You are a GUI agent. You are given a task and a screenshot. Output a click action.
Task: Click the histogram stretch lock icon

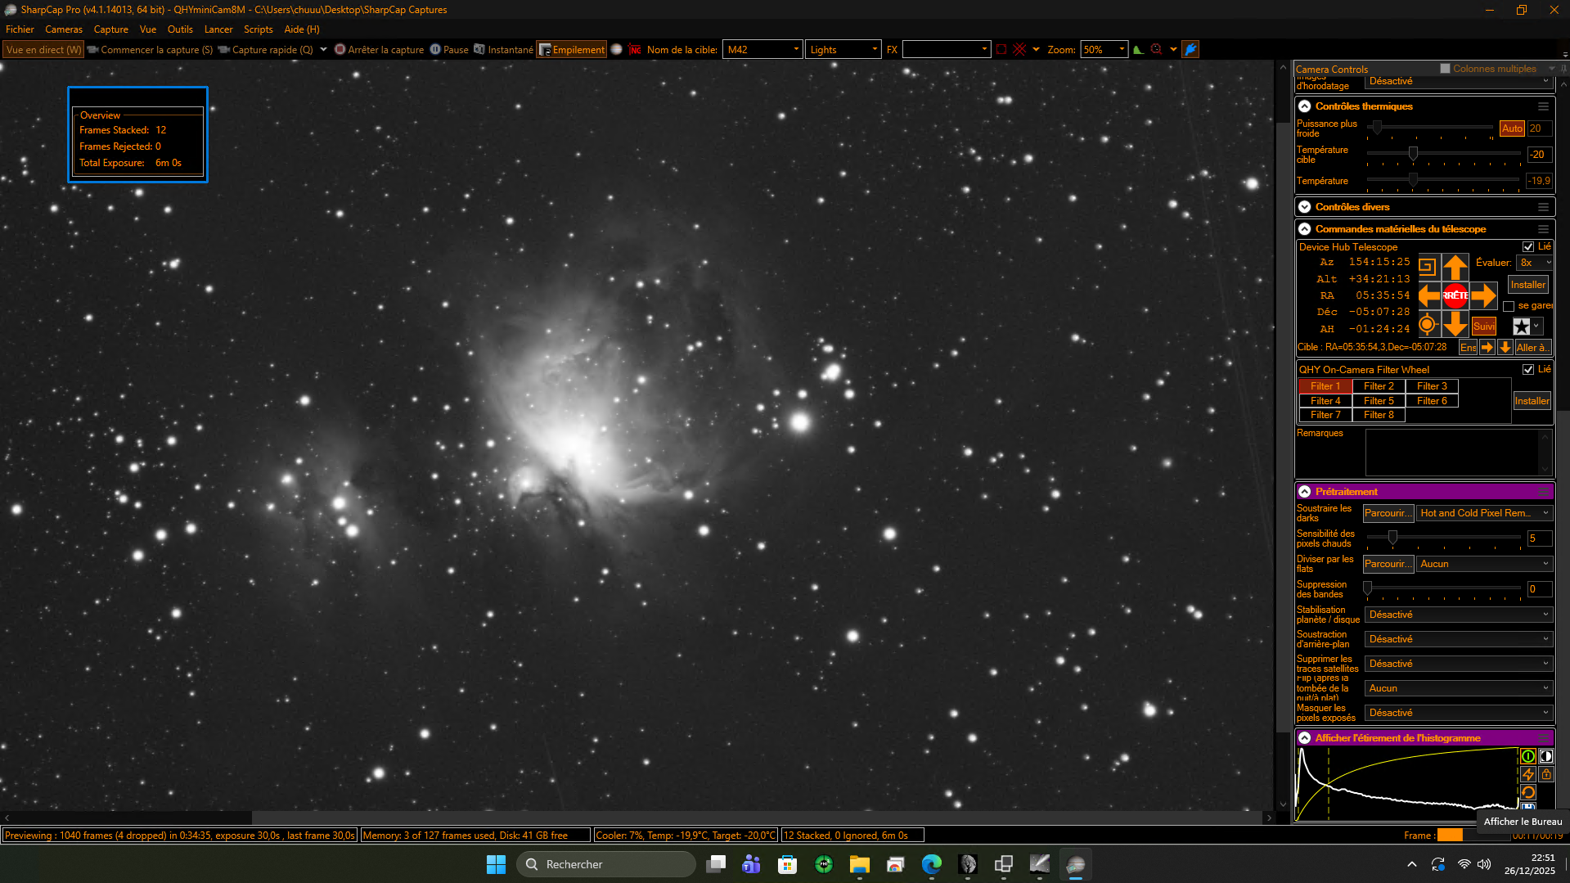coord(1545,774)
